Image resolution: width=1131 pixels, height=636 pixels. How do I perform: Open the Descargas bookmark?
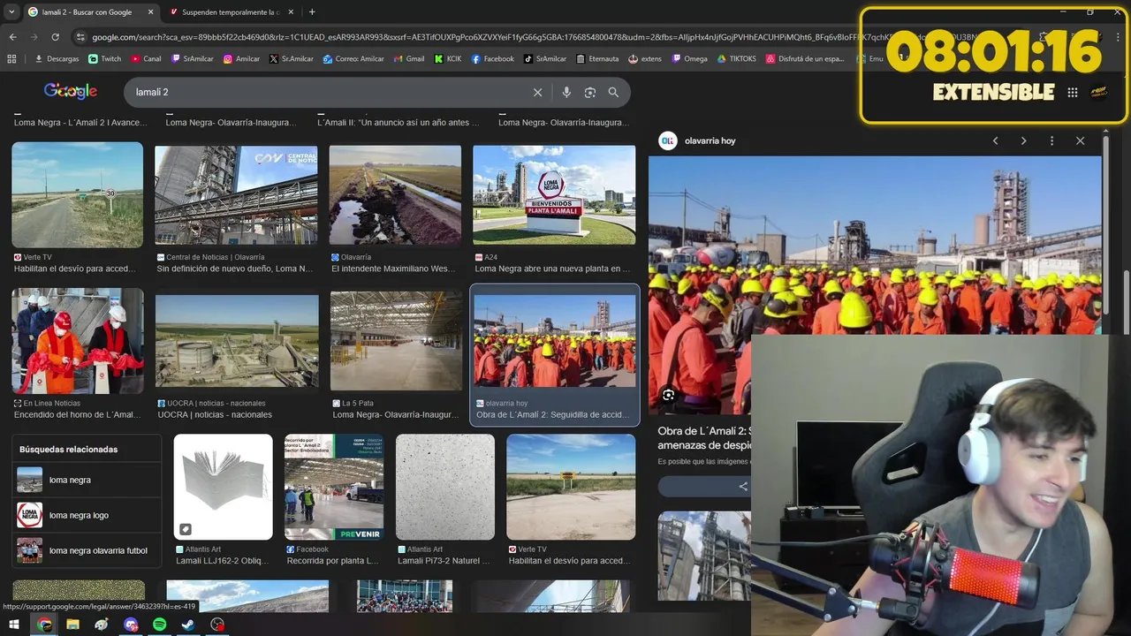(x=57, y=59)
